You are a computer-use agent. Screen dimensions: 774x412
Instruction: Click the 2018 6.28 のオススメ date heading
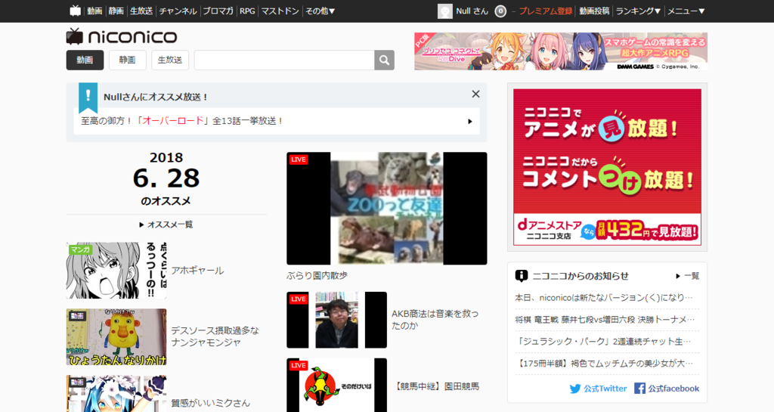click(x=166, y=178)
